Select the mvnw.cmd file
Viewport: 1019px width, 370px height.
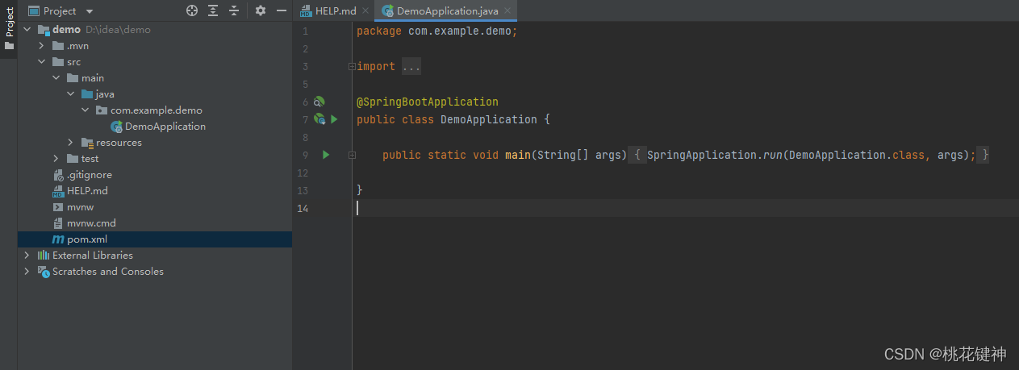coord(91,223)
